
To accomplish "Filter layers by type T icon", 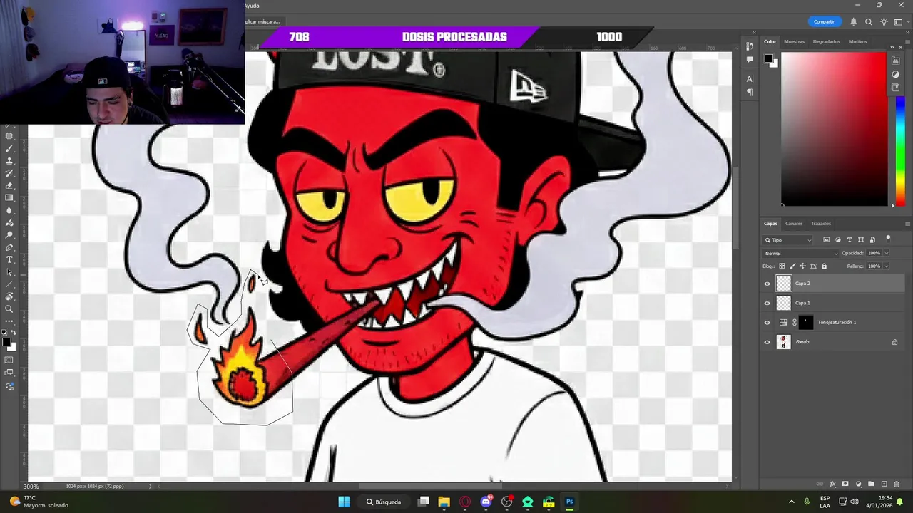I will [x=850, y=239].
